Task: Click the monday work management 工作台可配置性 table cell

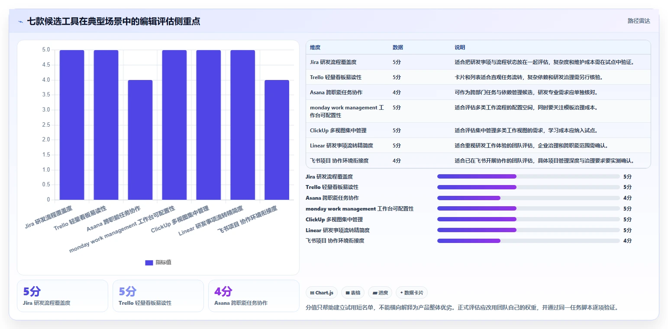Action: (347, 112)
